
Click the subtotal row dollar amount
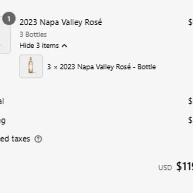tap(191, 101)
